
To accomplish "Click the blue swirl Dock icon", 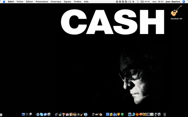I will [133, 114].
